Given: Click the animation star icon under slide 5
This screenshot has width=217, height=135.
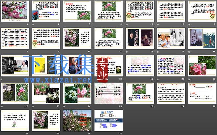Looking at the screenshot, I should [127, 24].
